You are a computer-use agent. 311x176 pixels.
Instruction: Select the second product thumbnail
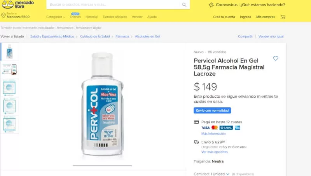(x=9, y=69)
